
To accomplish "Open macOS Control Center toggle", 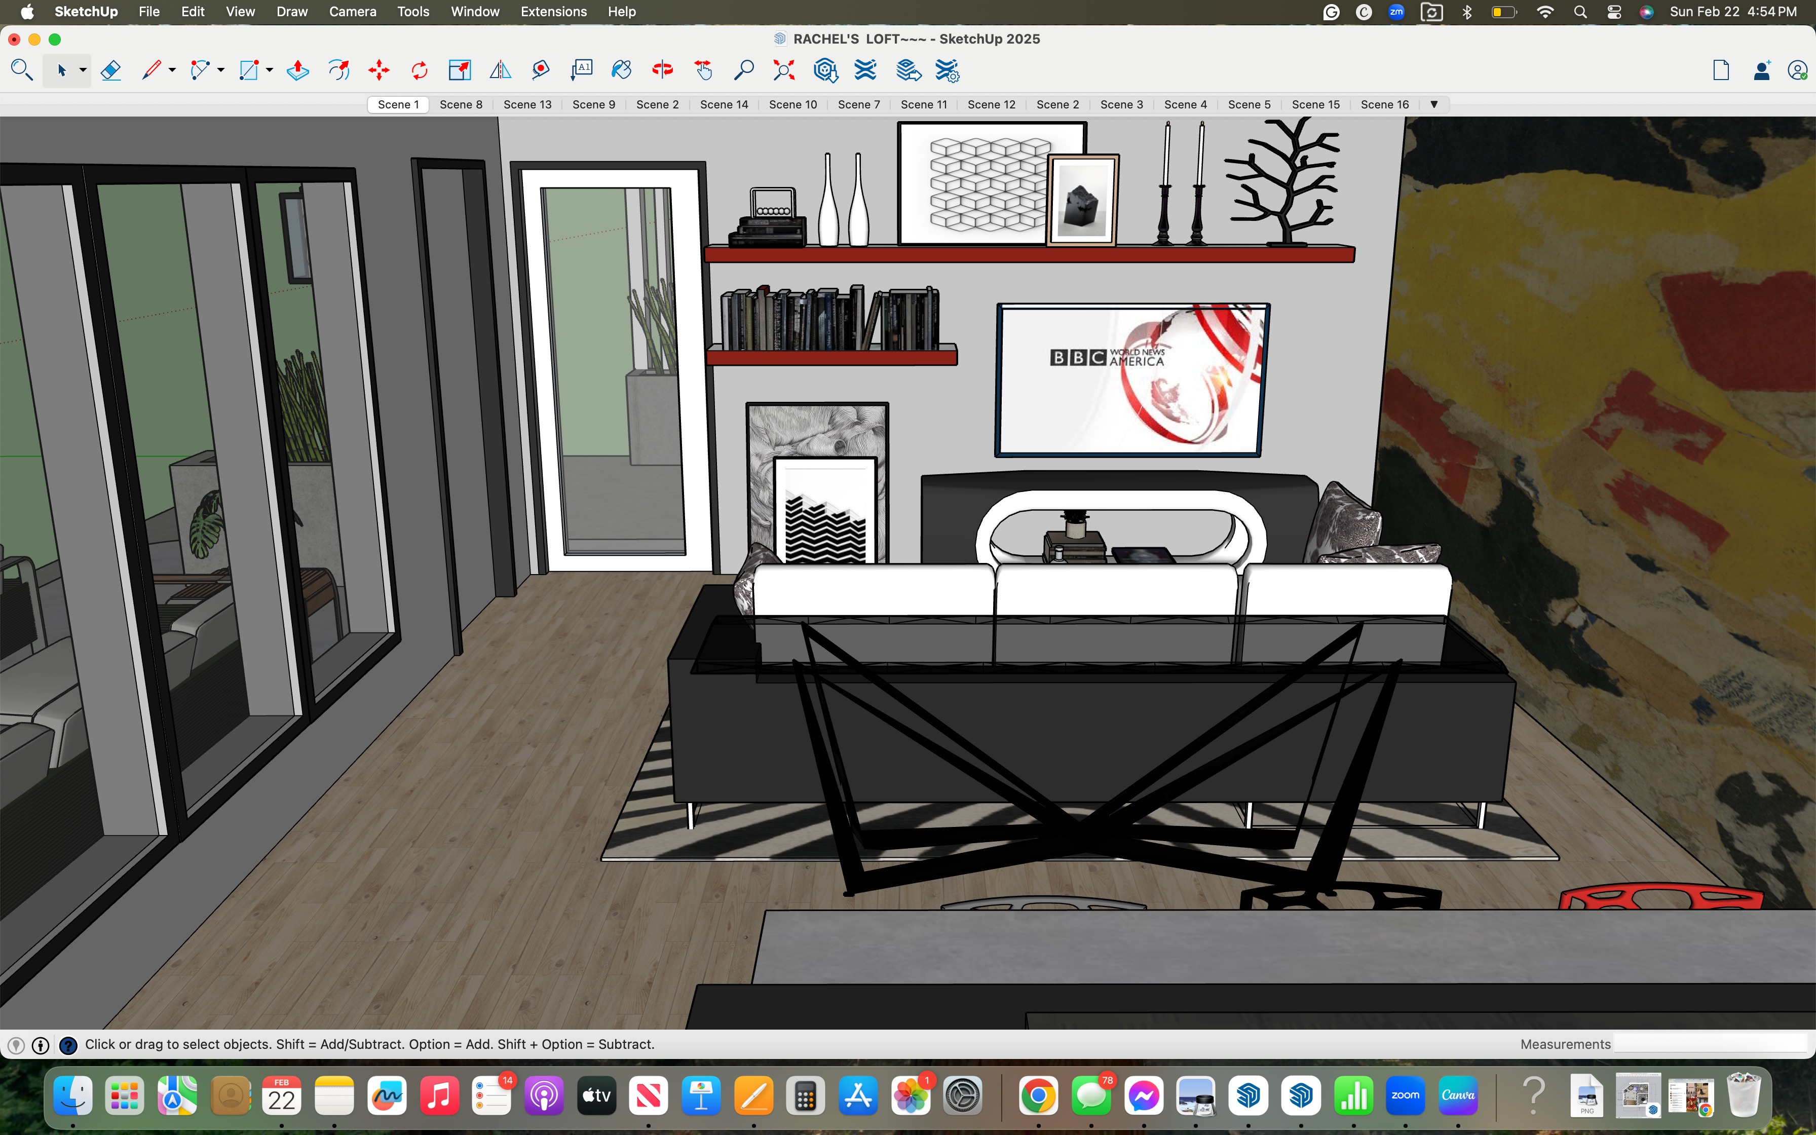I will point(1614,12).
